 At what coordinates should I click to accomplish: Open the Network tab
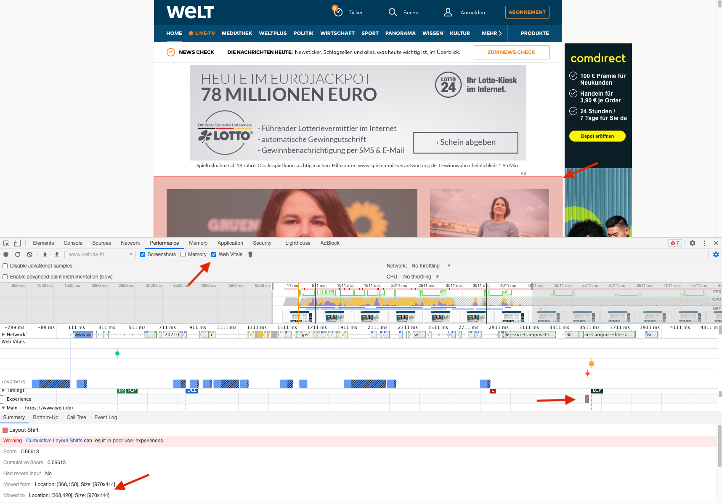click(130, 243)
